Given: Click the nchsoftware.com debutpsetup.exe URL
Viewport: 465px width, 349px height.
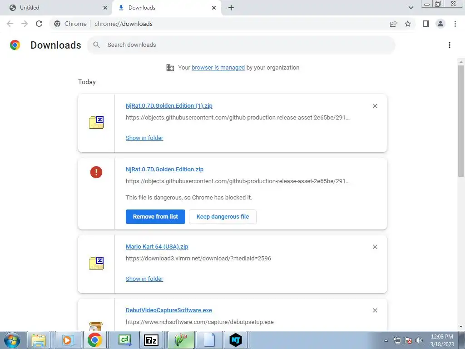Looking at the screenshot, I should pyautogui.click(x=200, y=322).
